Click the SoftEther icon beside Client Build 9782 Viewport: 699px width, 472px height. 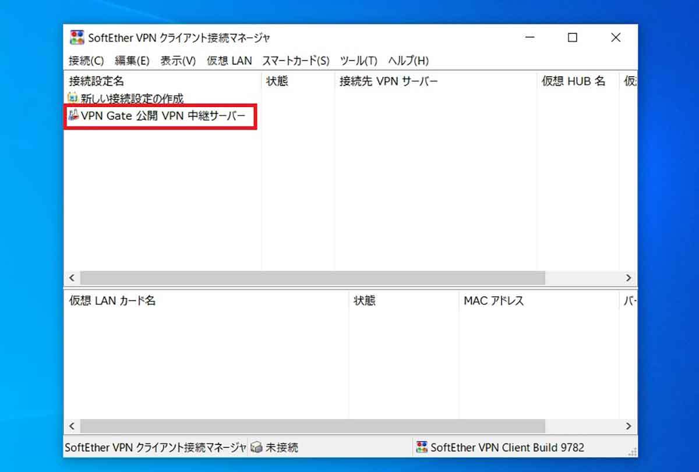(422, 448)
